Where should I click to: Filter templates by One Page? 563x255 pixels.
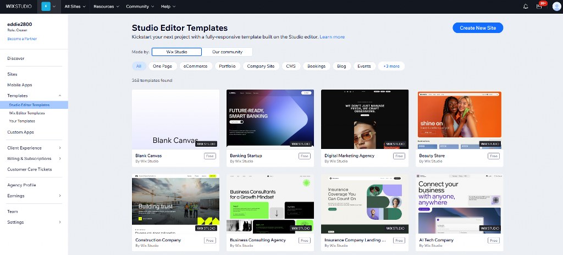click(163, 66)
